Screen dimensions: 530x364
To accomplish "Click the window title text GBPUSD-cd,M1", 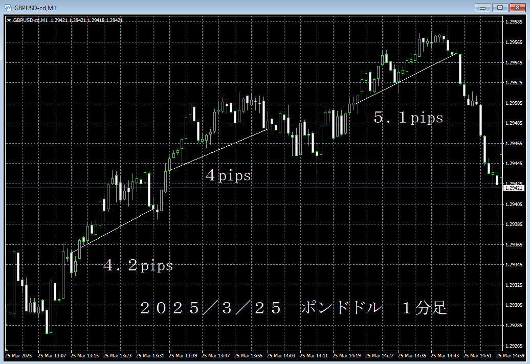I will [35, 8].
